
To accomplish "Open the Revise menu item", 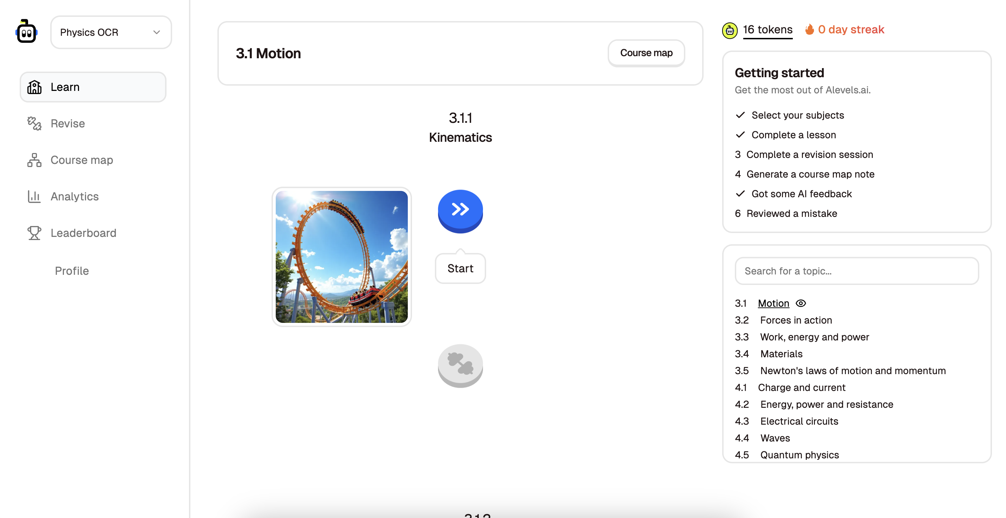I will [x=67, y=124].
